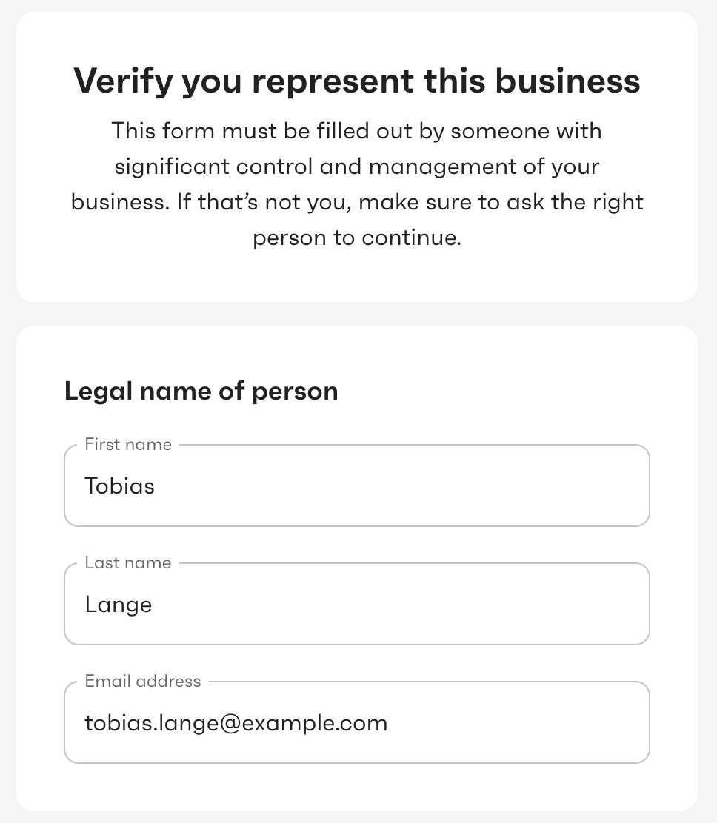Click blank area after the email text

(x=518, y=723)
